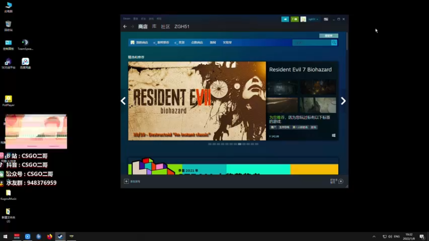Click the Firefox taskbar icon
Screen dimensions: 429x241
coord(49,236)
